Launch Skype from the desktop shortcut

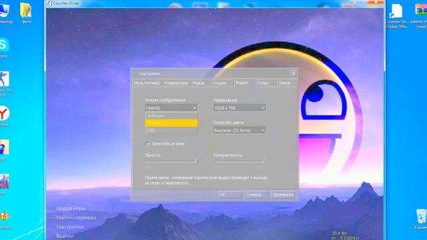[x=4, y=47]
